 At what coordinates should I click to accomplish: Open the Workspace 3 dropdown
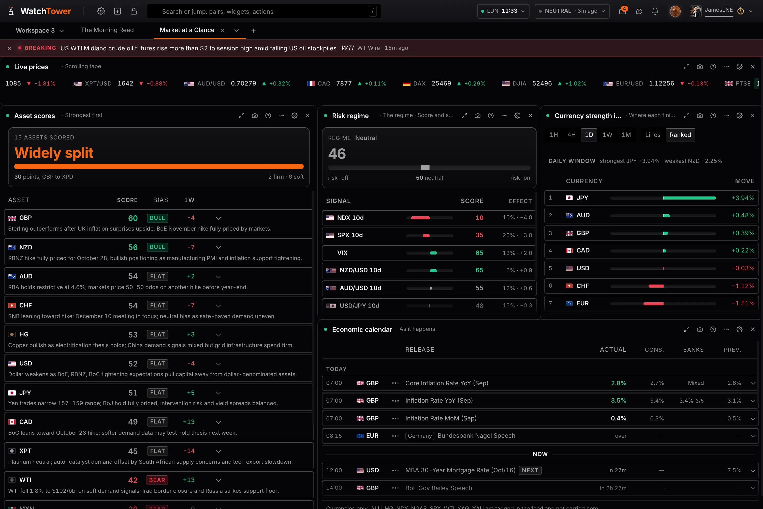point(40,31)
